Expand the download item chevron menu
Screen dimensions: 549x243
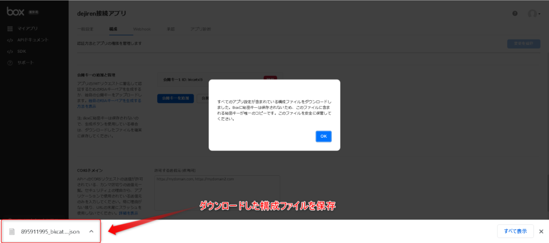(91, 231)
